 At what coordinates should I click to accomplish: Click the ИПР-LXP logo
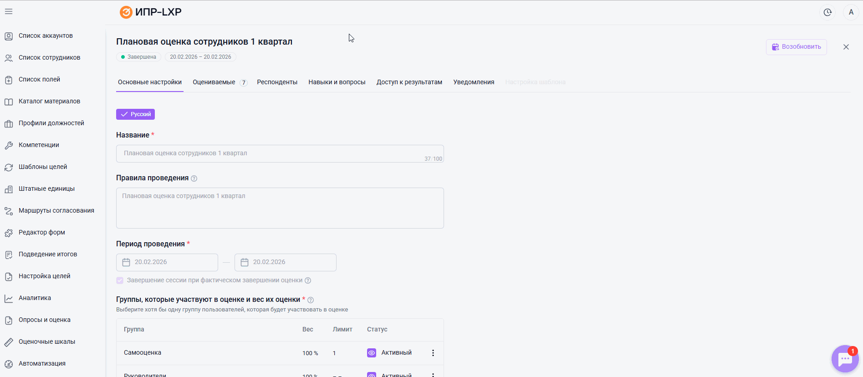tap(151, 12)
